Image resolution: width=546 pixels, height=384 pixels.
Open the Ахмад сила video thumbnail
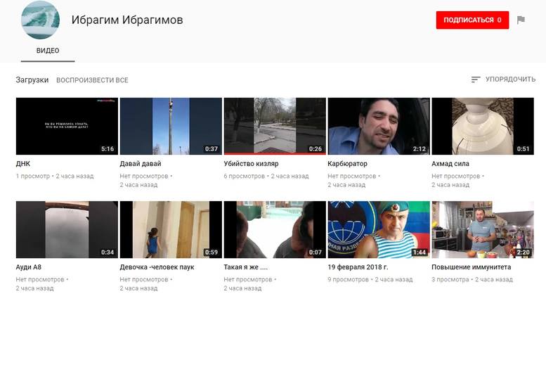click(x=483, y=126)
